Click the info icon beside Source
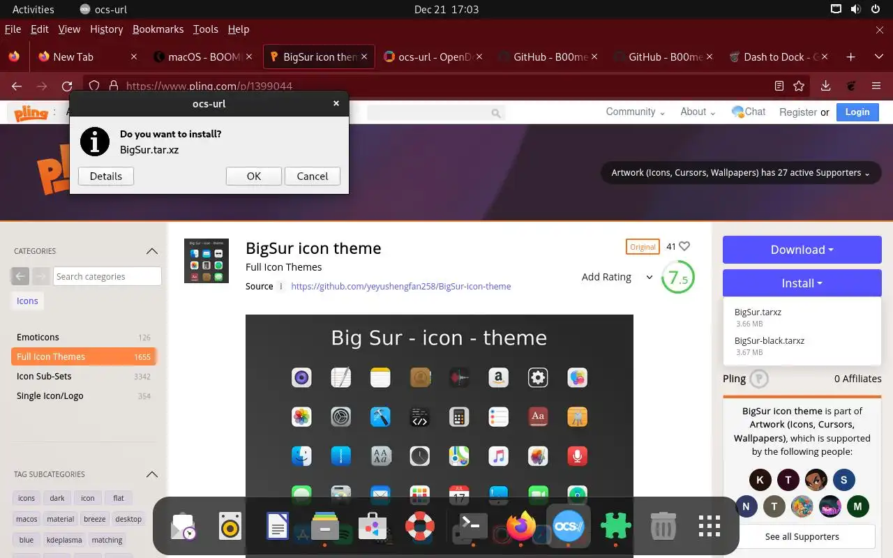 [281, 286]
